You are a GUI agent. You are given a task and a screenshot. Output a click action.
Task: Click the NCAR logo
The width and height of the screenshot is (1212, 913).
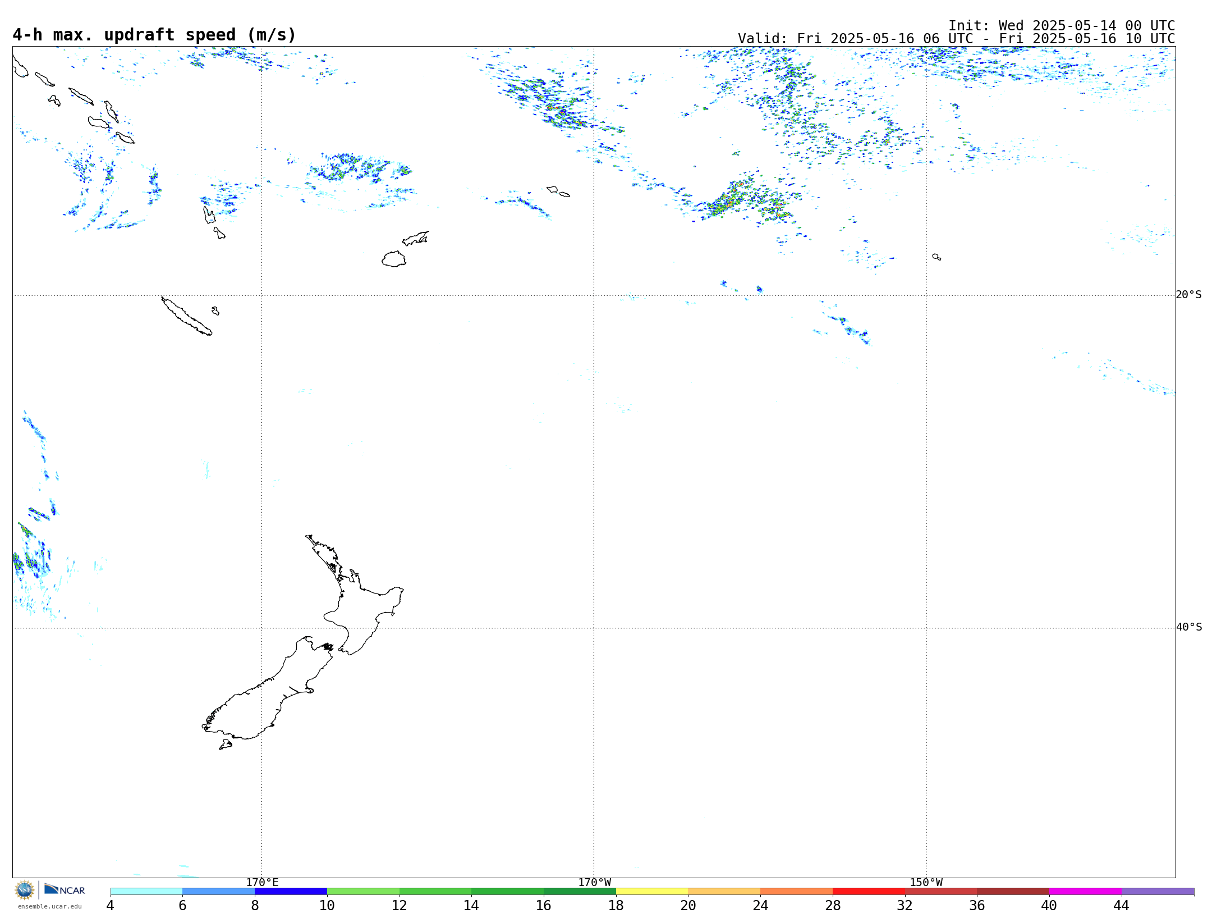[65, 889]
